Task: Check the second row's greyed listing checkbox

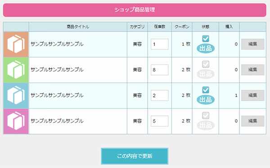Action: click(x=206, y=64)
